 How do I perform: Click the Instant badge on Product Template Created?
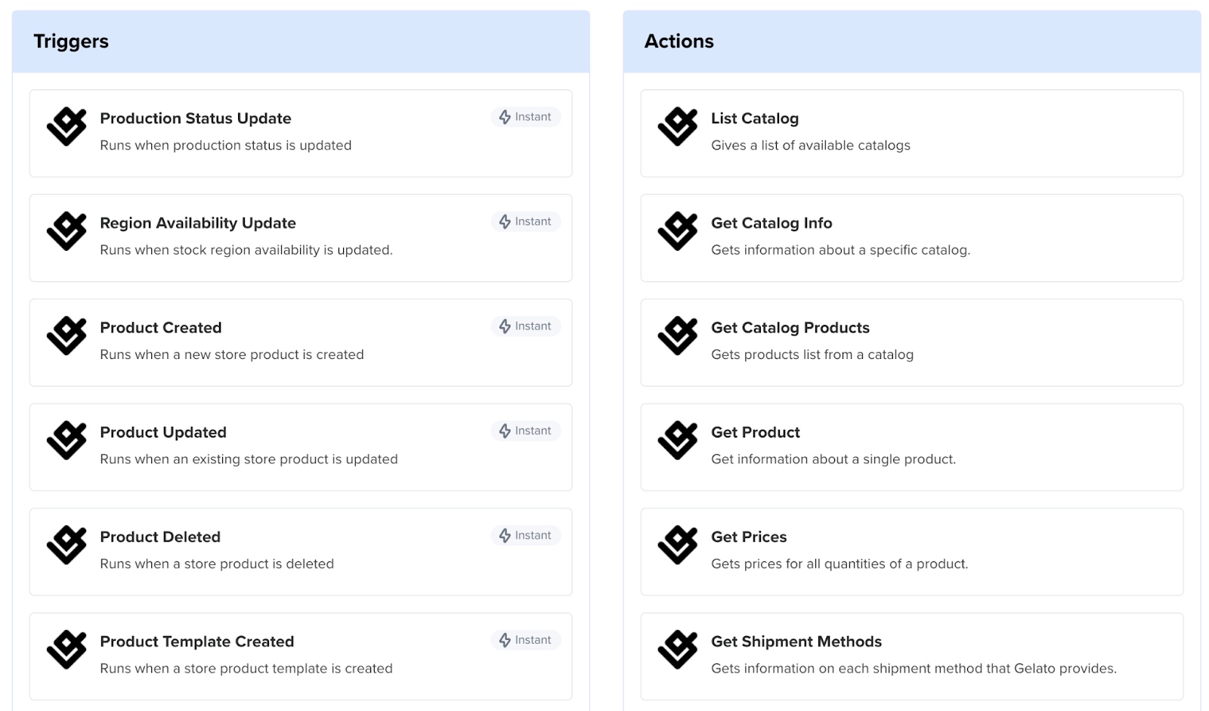coord(525,640)
